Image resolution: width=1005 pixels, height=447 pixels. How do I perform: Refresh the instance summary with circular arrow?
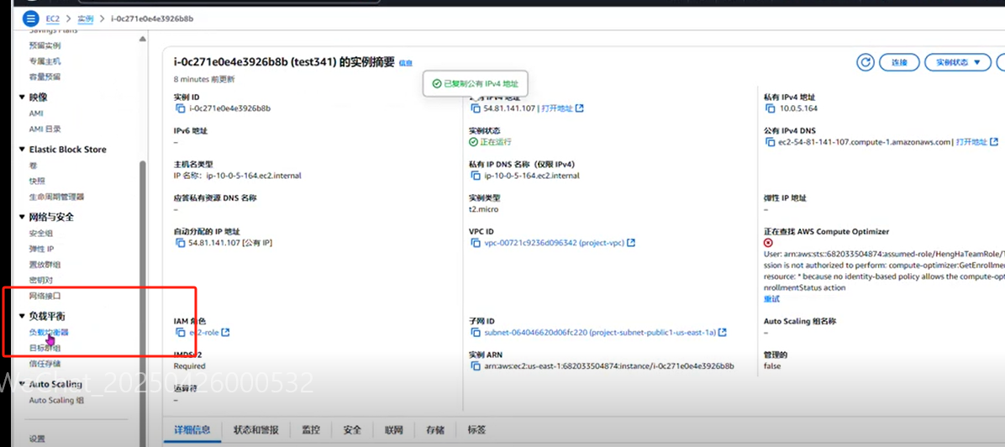[866, 62]
